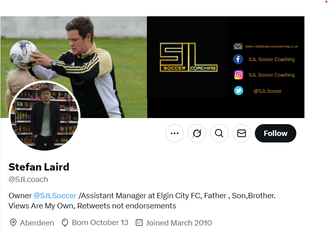Open the @SJLSoccer mention link in bio
The height and width of the screenshot is (232, 328).
55,195
